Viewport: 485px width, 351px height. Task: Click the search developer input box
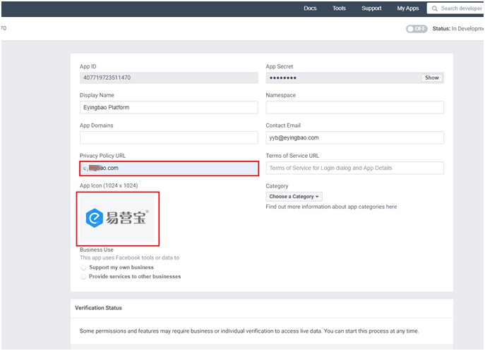click(462, 8)
